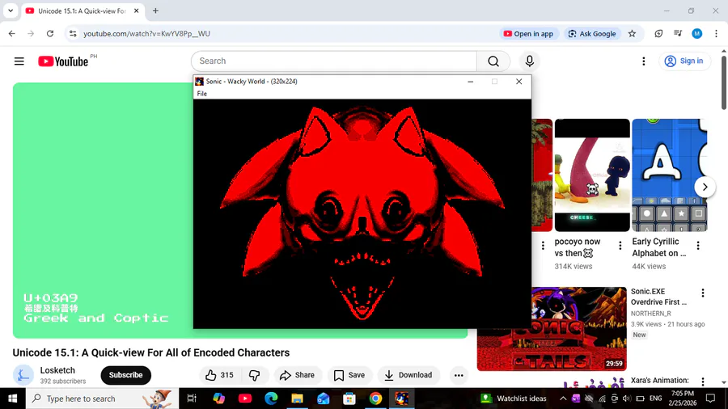Open the Losketch channel avatar
The height and width of the screenshot is (409, 728).
pos(23,375)
